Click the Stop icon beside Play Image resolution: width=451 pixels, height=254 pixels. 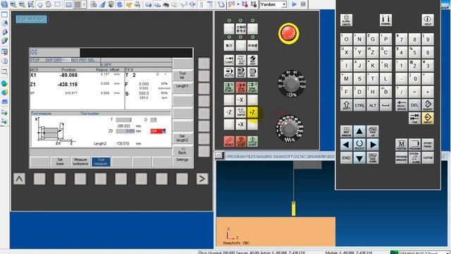tap(303, 4)
